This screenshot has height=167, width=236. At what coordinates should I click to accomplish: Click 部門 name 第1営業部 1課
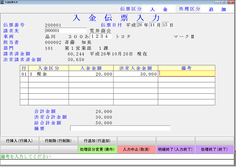(86, 48)
